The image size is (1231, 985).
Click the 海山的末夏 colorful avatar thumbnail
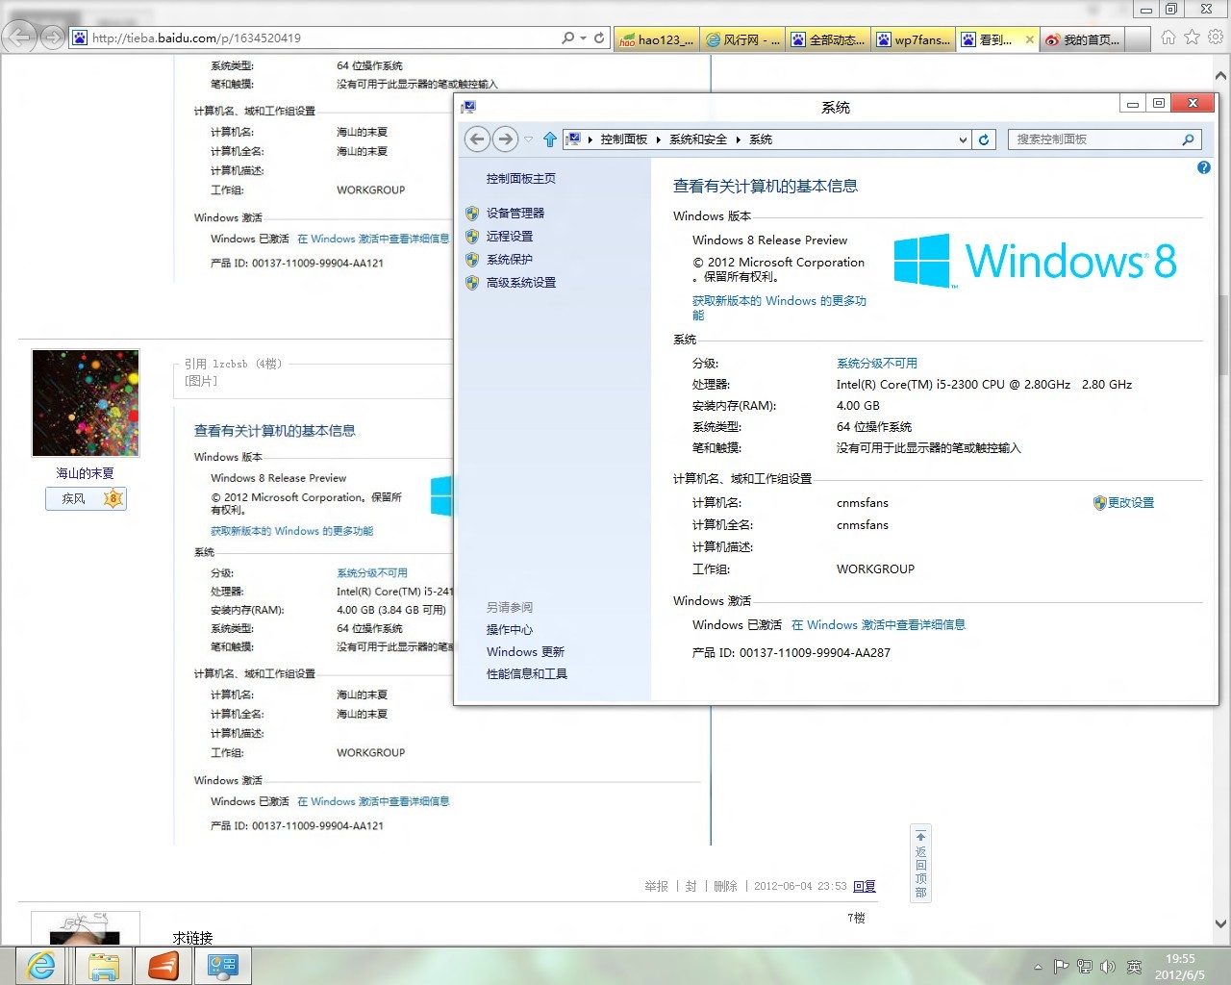point(86,402)
